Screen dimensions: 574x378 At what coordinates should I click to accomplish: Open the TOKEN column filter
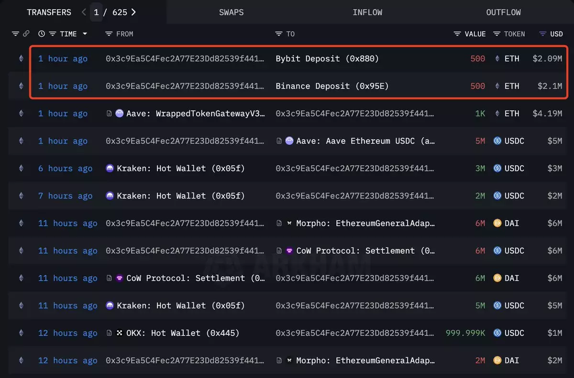497,34
